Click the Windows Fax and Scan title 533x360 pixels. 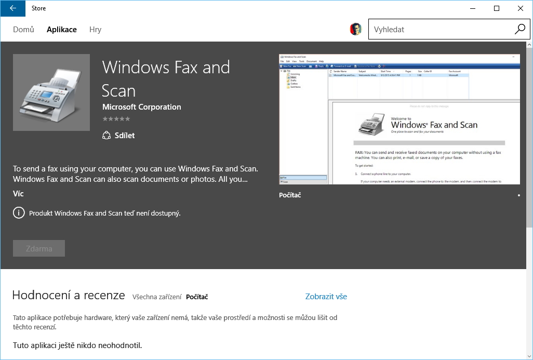tap(166, 79)
